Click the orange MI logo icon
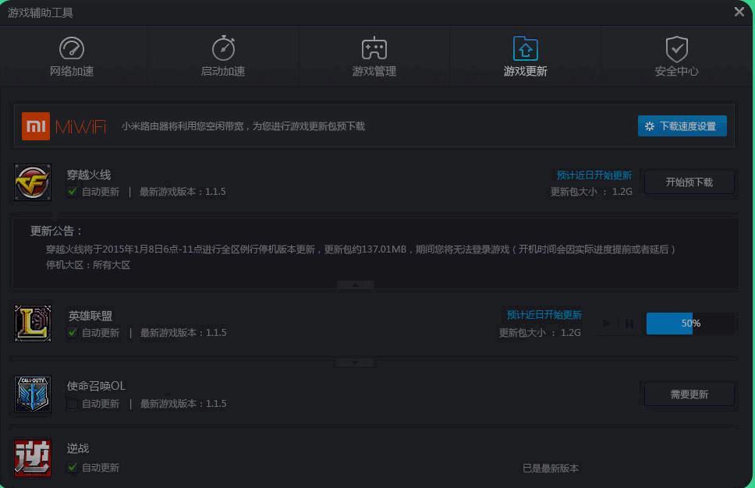Viewport: 755px width, 488px height. (x=36, y=126)
